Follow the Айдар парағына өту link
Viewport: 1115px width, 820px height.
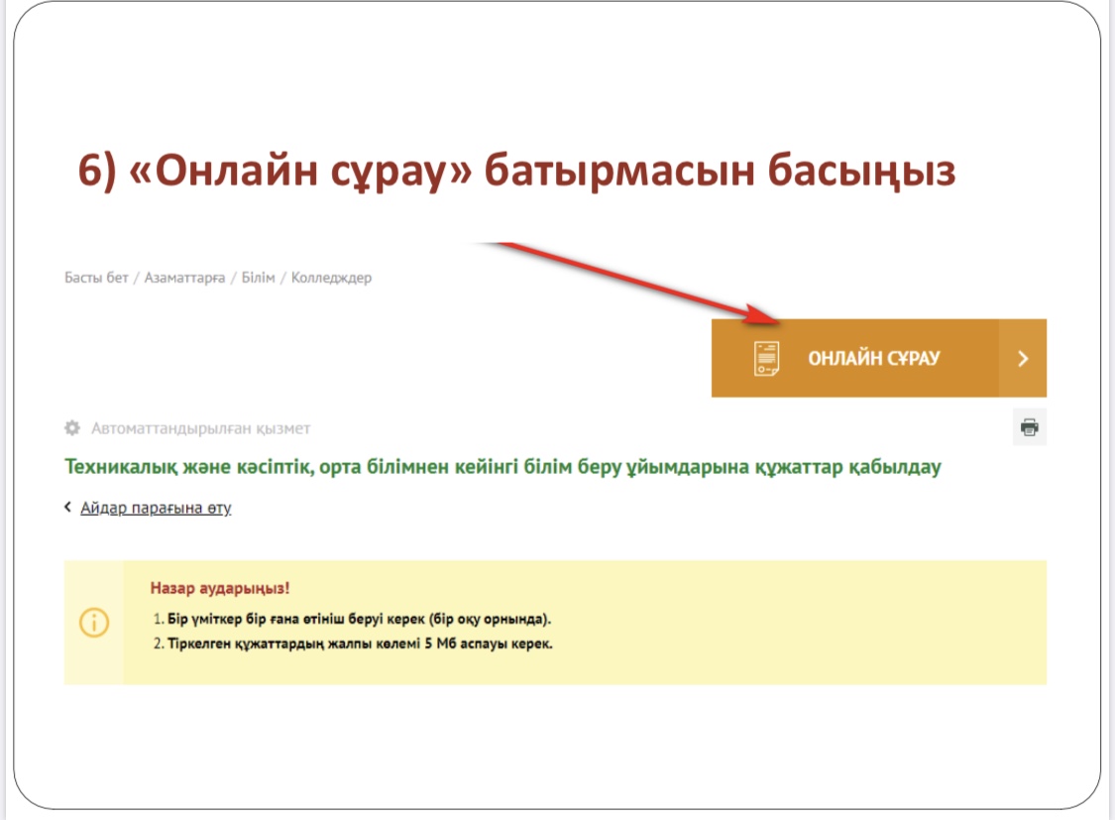click(x=156, y=508)
